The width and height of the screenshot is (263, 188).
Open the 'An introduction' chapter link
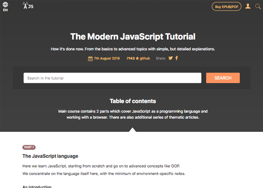(x=37, y=186)
